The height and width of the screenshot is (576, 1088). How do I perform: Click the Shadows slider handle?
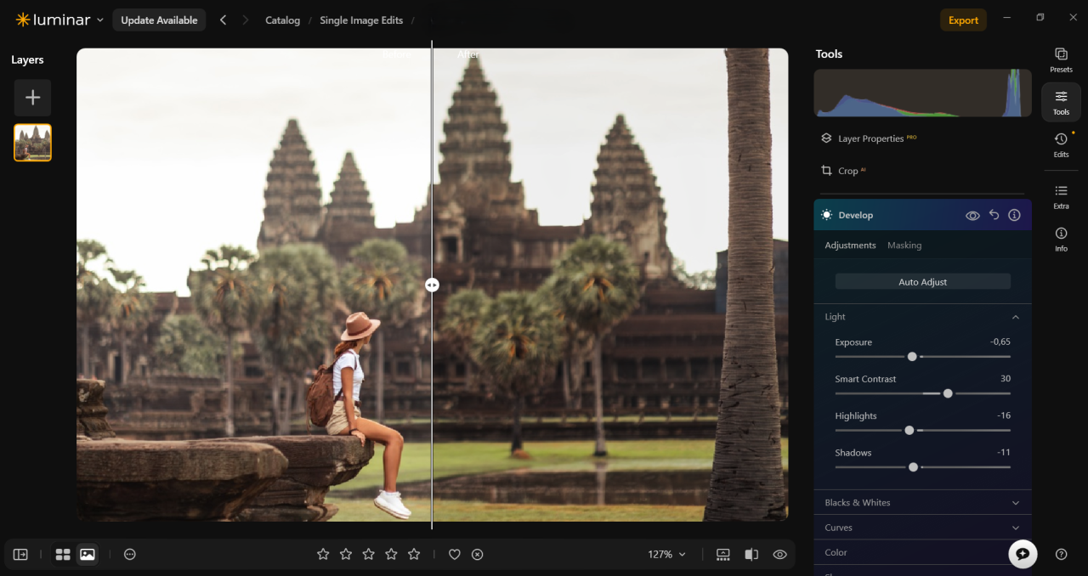point(913,467)
